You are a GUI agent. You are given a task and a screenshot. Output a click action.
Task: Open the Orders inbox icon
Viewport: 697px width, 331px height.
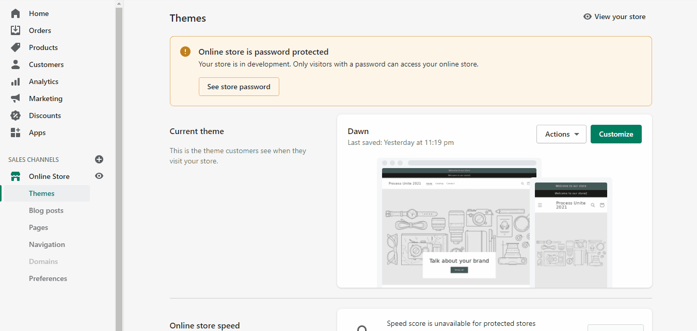[15, 30]
